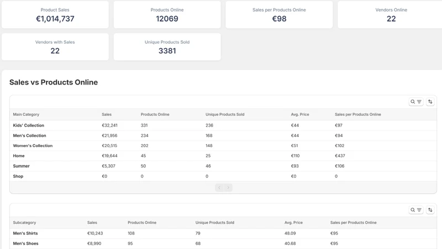
Task: Select the Vendors with Sales card
Action: click(x=55, y=47)
